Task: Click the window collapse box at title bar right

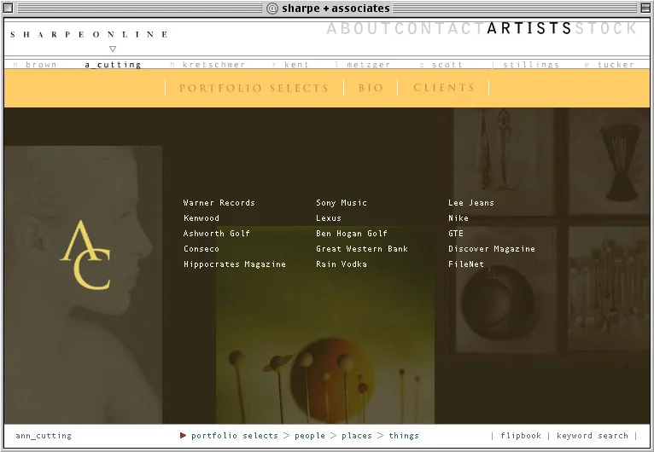Action: pos(645,8)
